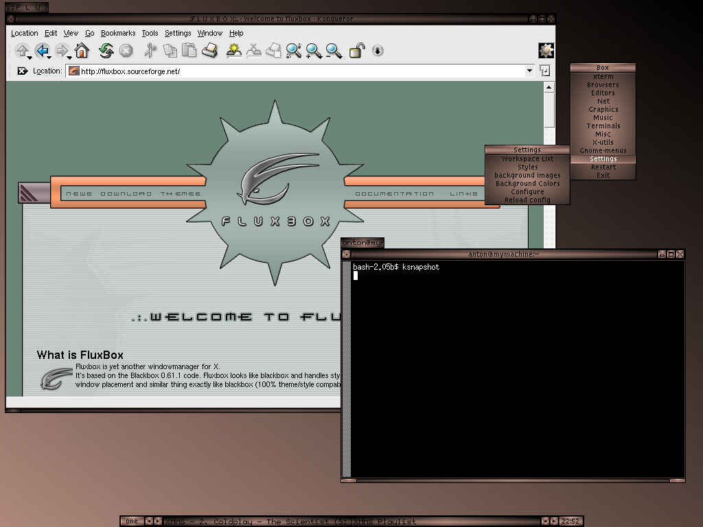The image size is (703, 527).
Task: Go back with the blue Back arrow
Action: coord(42,51)
